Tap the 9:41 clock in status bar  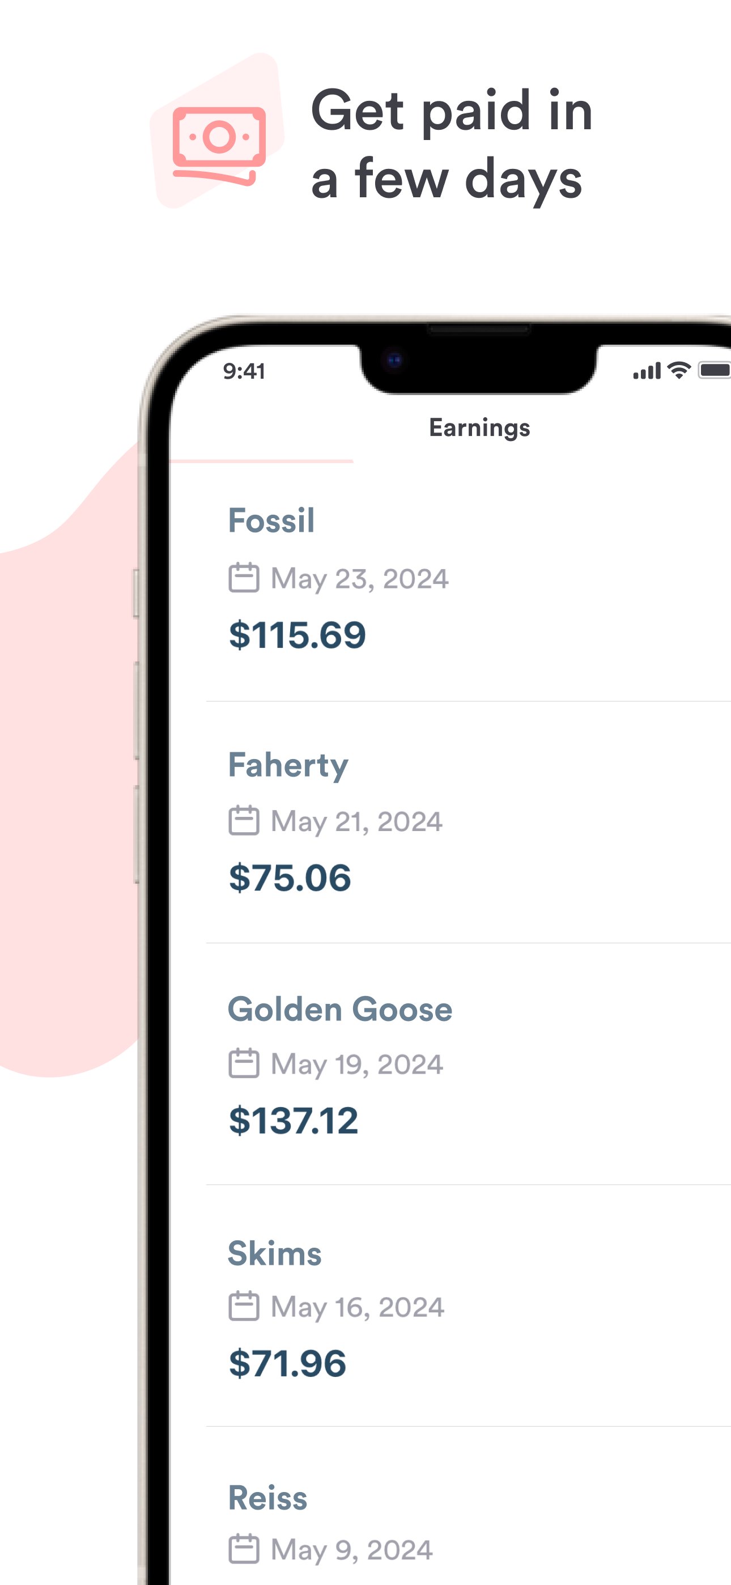(x=244, y=371)
